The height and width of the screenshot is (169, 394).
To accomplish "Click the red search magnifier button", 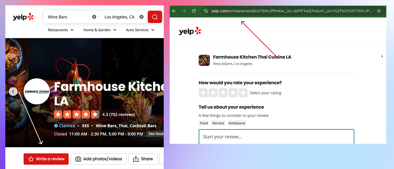I will pyautogui.click(x=155, y=17).
